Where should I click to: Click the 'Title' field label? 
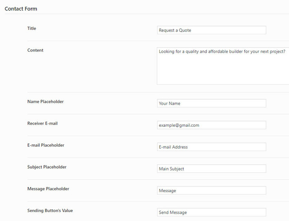click(x=32, y=28)
